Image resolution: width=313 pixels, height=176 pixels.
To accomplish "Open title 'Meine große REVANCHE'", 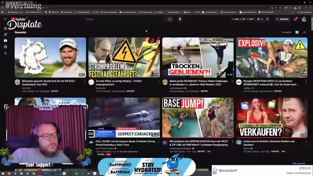I will point(199,83).
